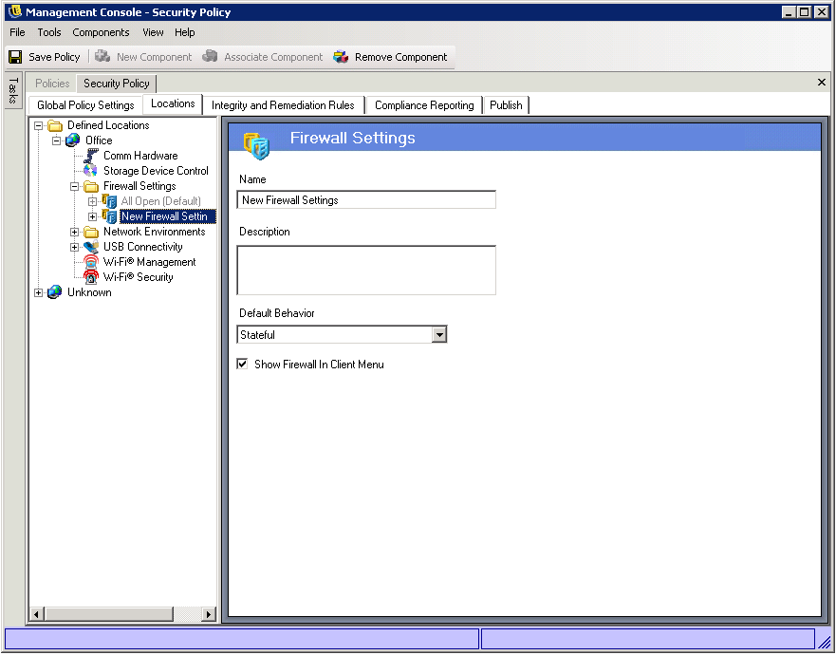Click the Network Environments folder icon

(x=91, y=232)
